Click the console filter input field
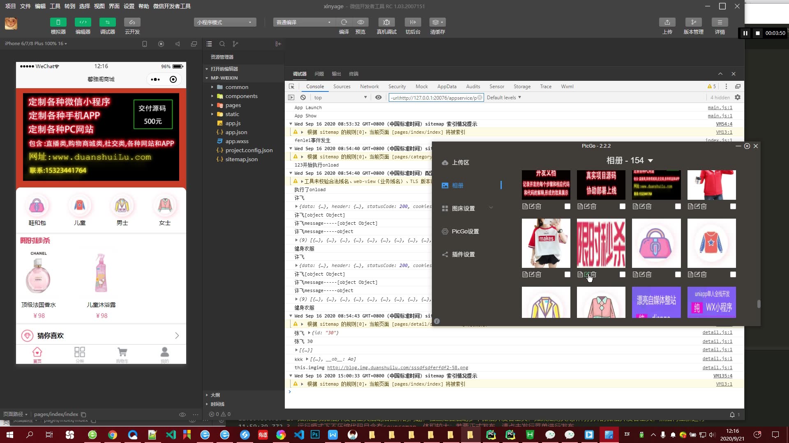 (434, 98)
